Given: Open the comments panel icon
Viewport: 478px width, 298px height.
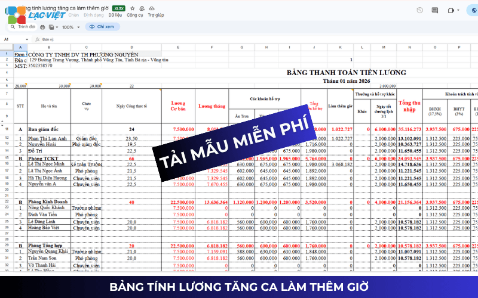Looking at the screenshot, I should tap(435, 10).
